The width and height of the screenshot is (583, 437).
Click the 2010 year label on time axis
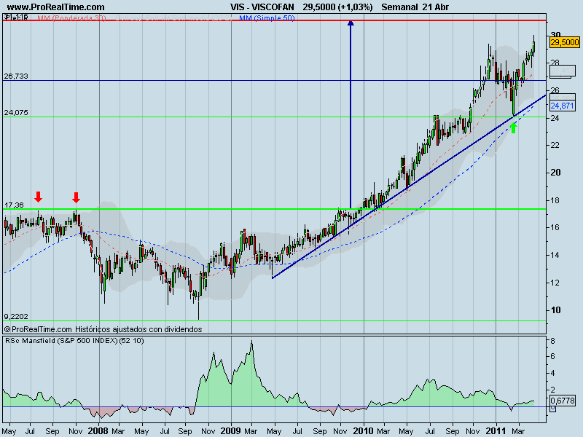point(363,431)
